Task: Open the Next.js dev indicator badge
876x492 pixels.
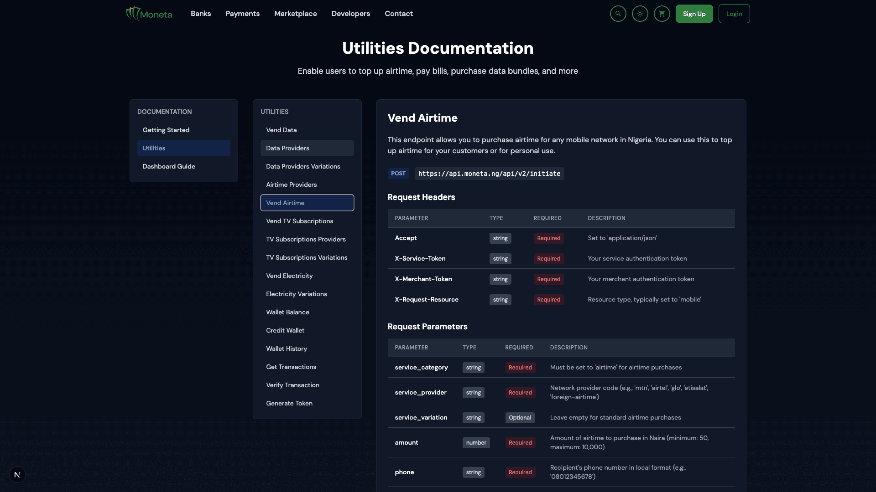Action: click(17, 475)
